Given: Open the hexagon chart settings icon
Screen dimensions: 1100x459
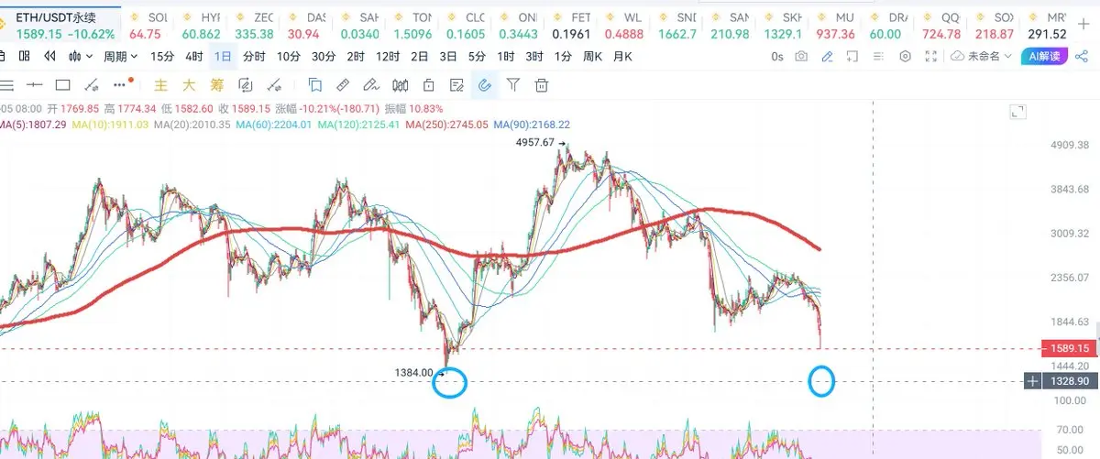Looking at the screenshot, I should pos(906,56).
